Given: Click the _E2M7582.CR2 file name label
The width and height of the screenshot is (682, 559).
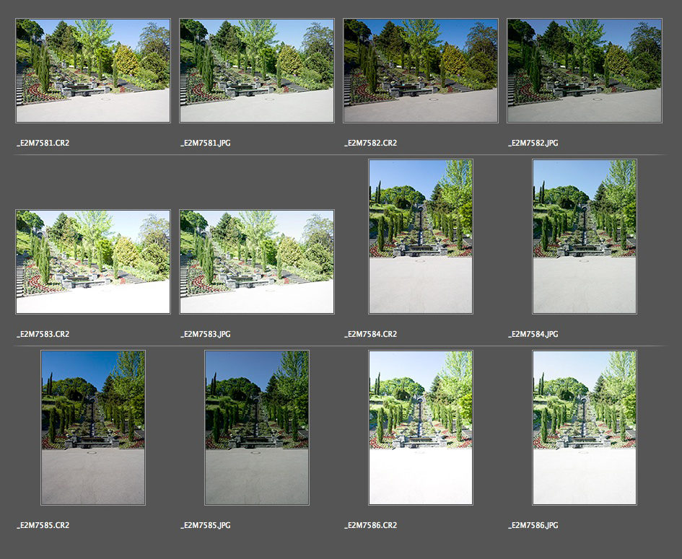Looking at the screenshot, I should click(371, 143).
